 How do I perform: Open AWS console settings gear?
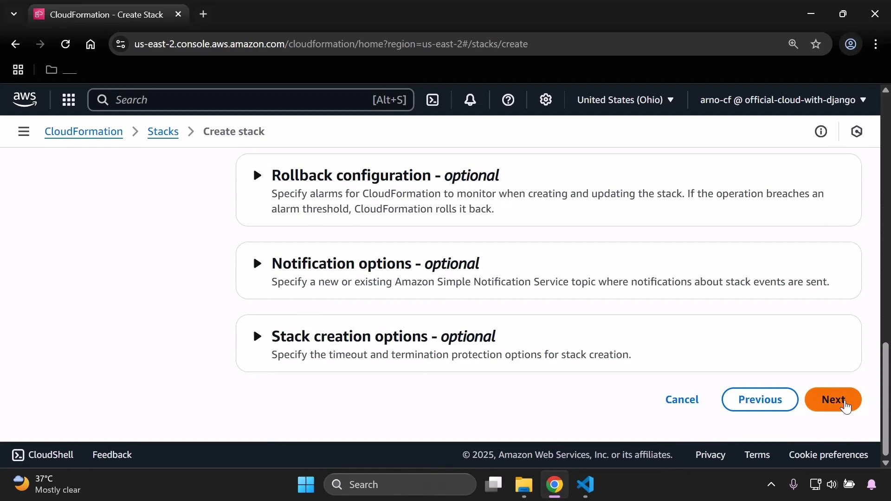(546, 100)
